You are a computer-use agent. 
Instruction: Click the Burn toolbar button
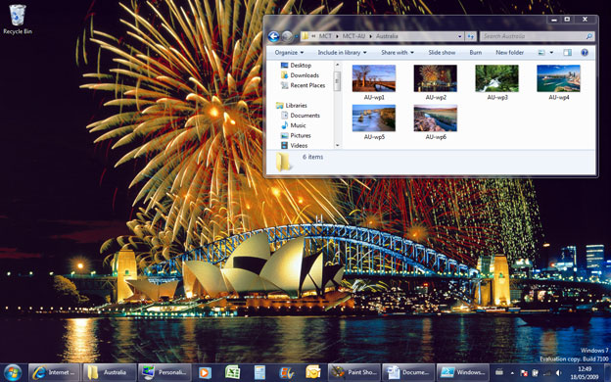[x=476, y=52]
